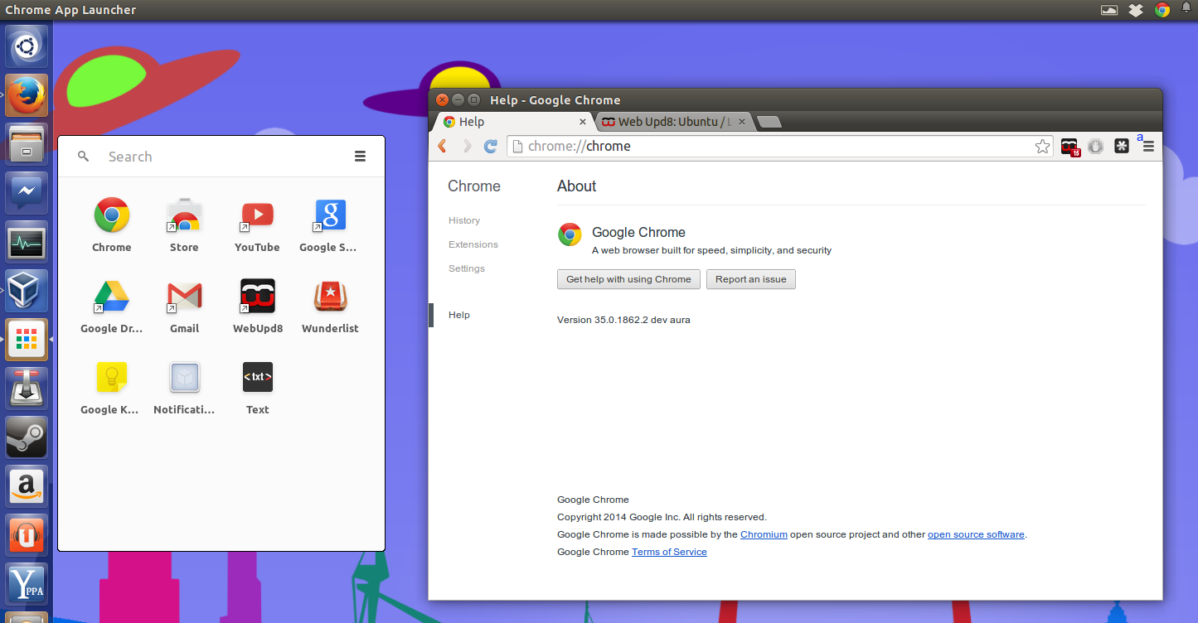Open the WebUpd8 app shortcut
The height and width of the screenshot is (623, 1198).
[x=257, y=305]
